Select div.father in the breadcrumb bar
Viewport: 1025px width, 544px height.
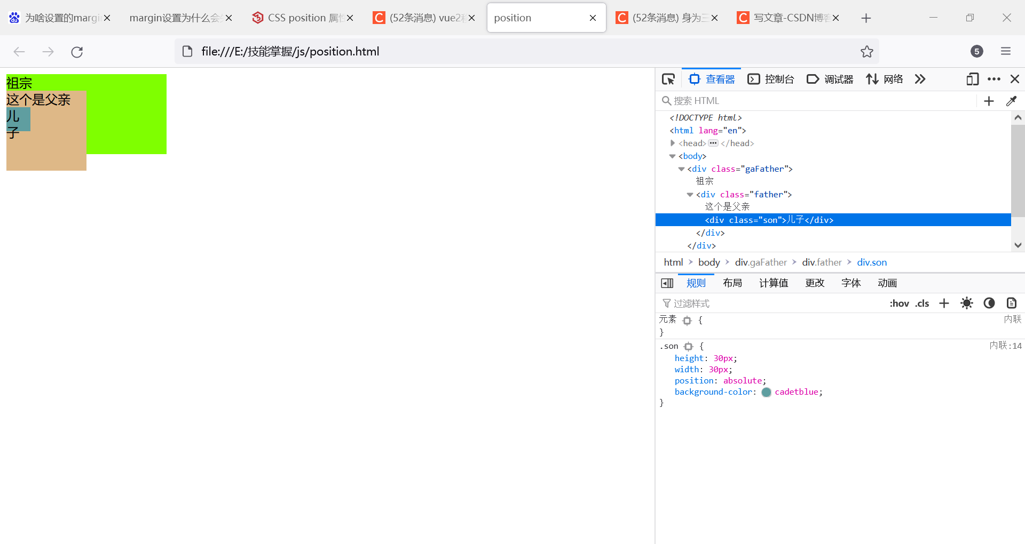coord(821,262)
